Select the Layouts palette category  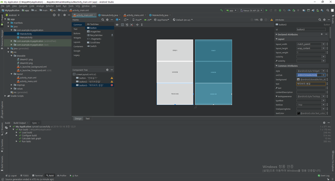[x=77, y=42]
